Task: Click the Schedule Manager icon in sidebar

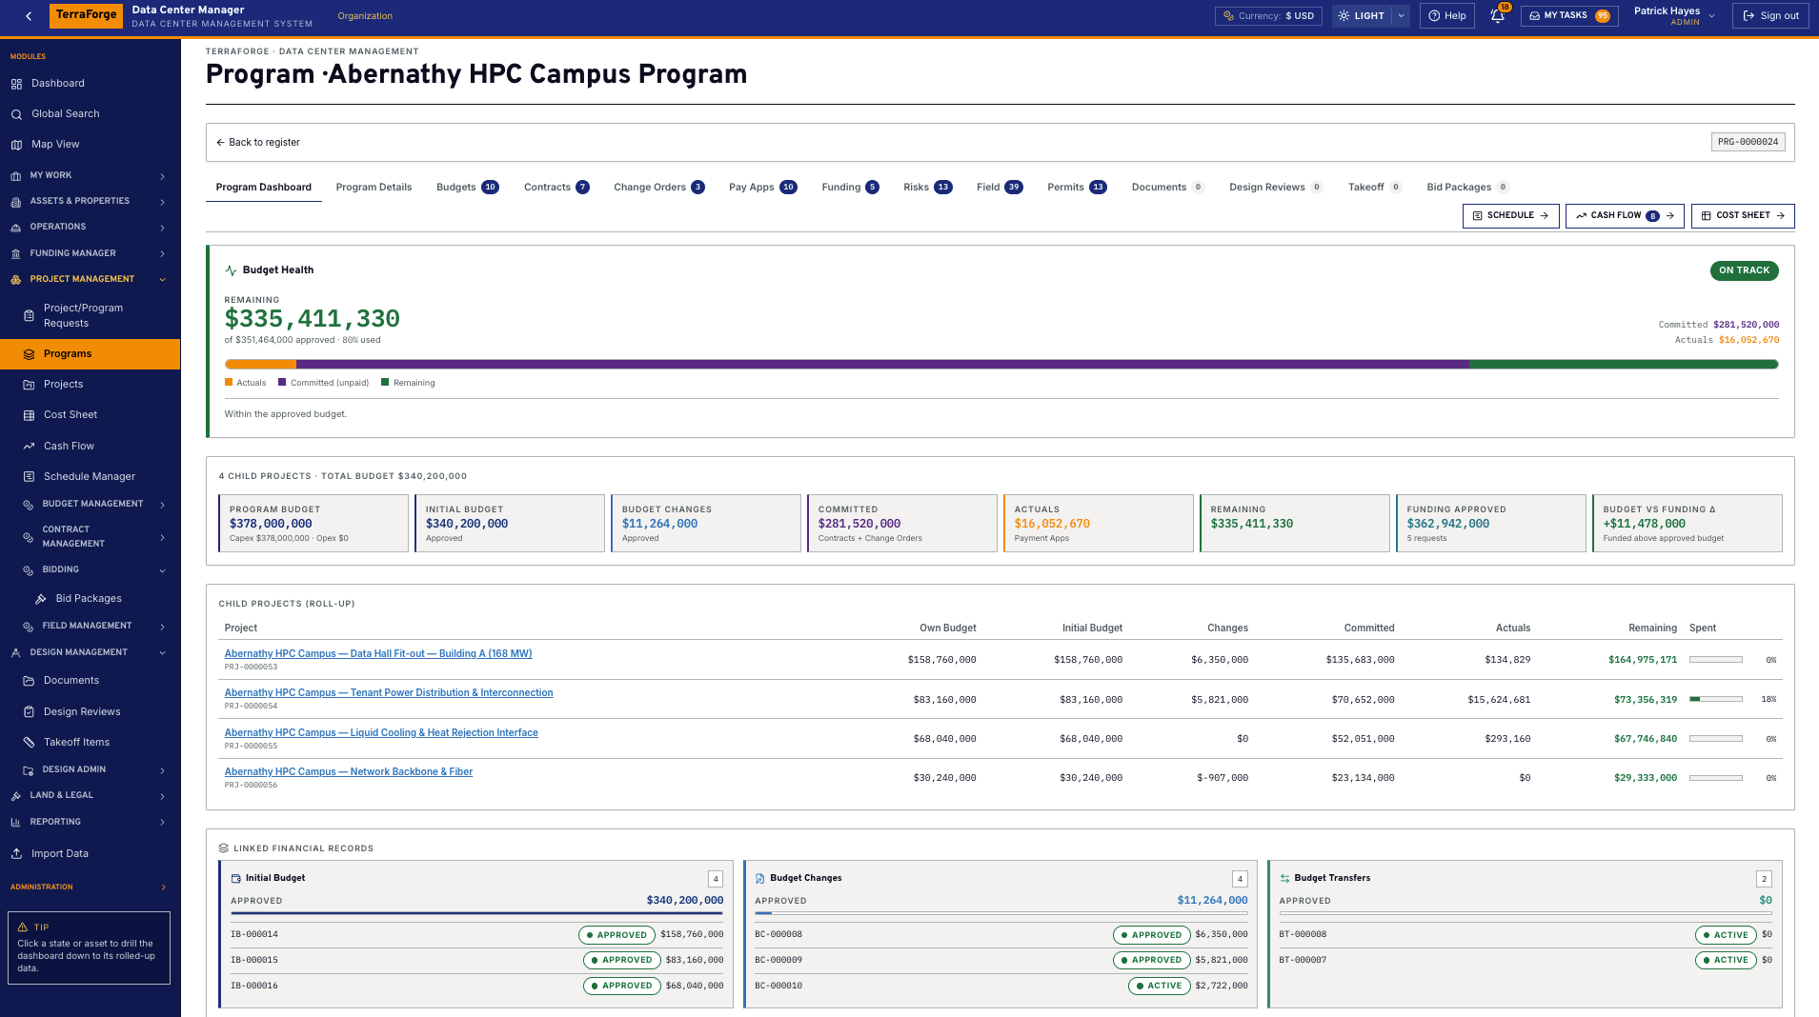Action: [x=29, y=476]
